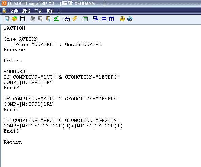Open the 窗体 menu

50,11
